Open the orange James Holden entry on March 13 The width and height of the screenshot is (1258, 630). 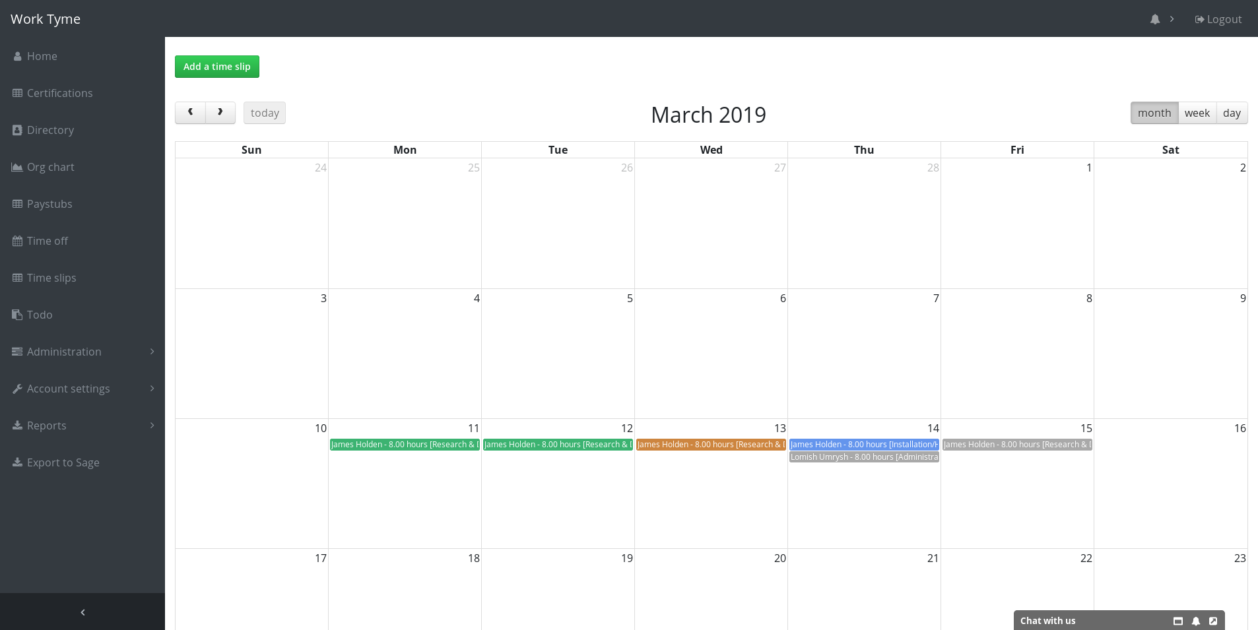point(711,445)
